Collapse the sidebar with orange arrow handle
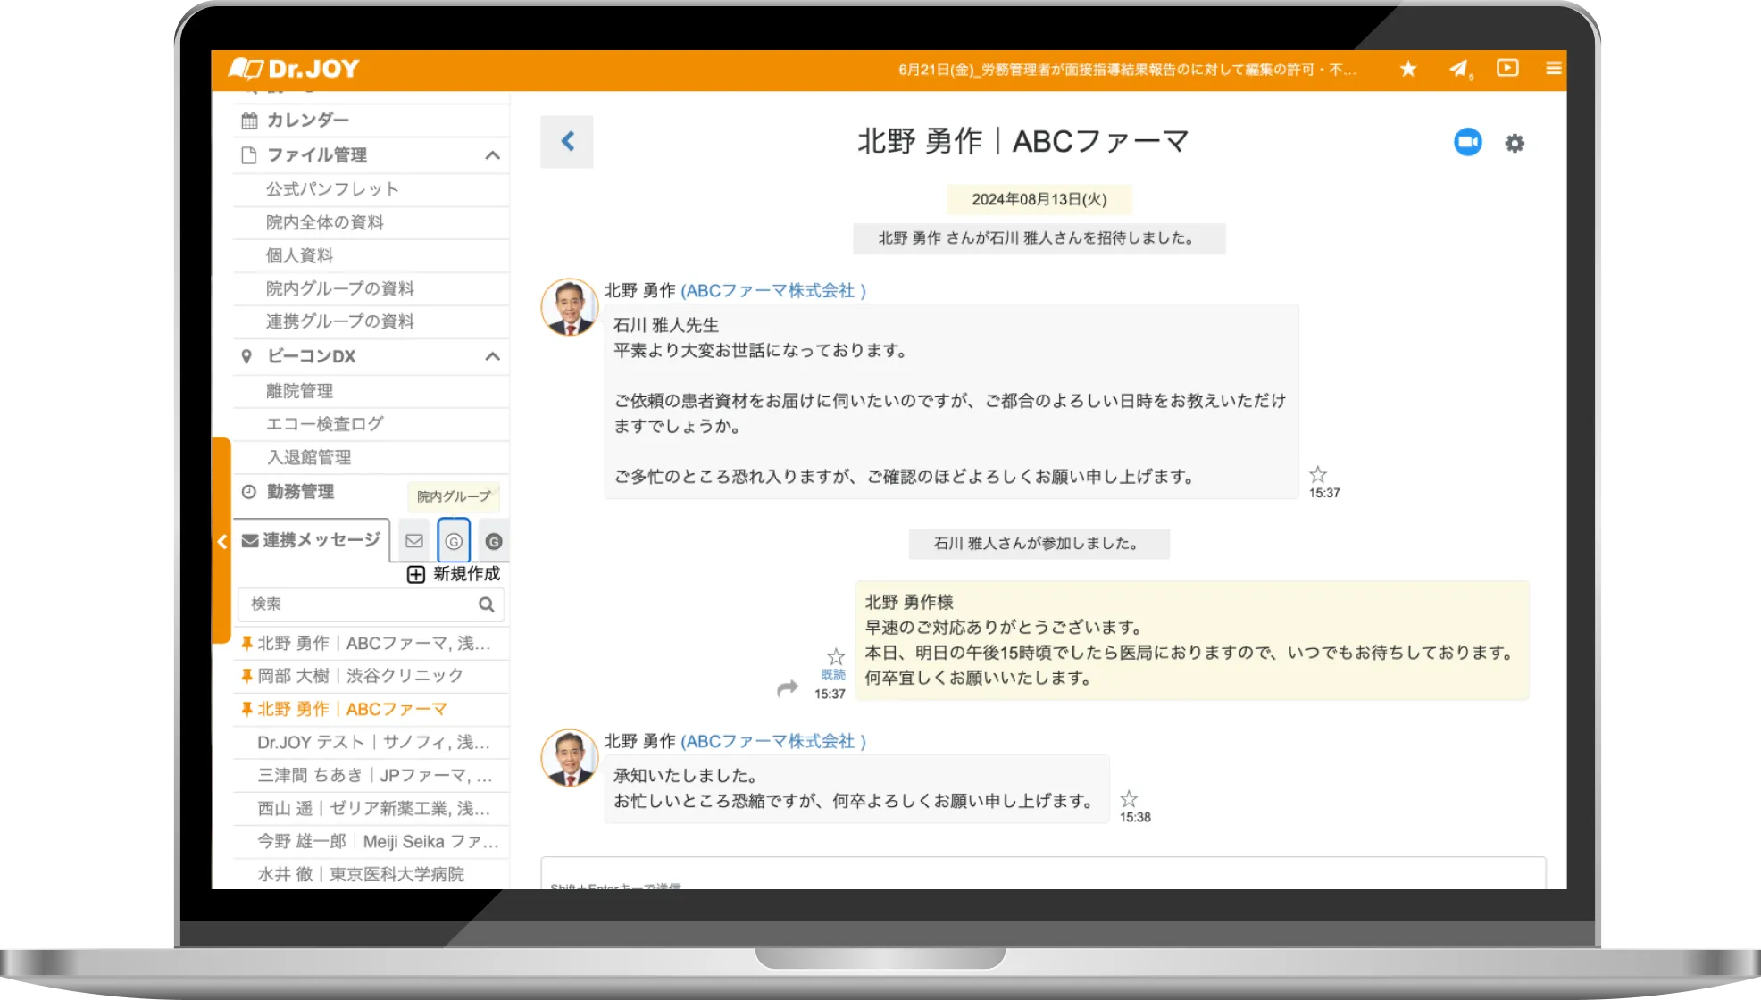 coord(221,541)
